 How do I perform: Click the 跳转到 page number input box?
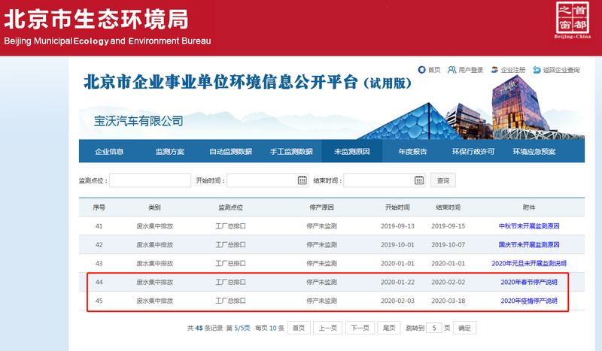pyautogui.click(x=435, y=328)
